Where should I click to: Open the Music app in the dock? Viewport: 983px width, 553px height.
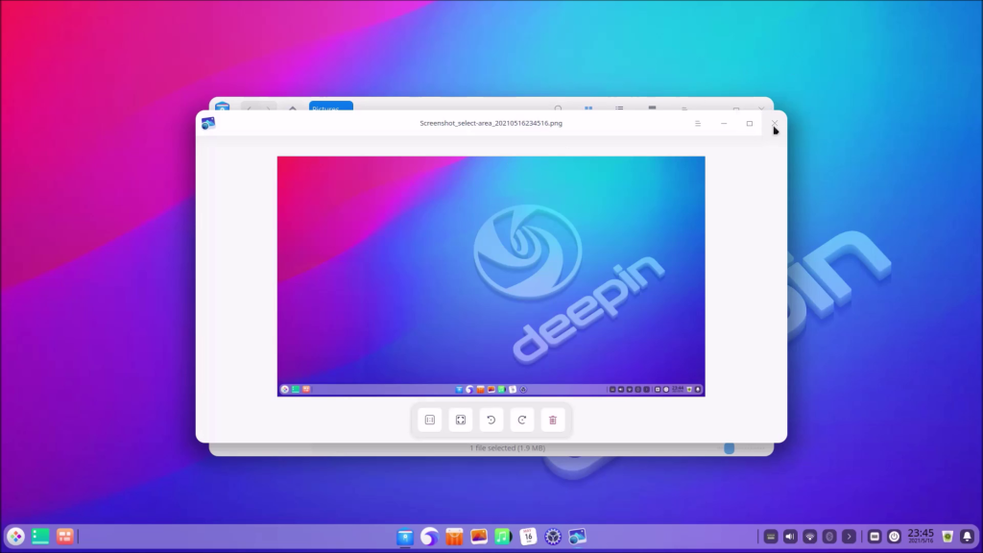(503, 537)
